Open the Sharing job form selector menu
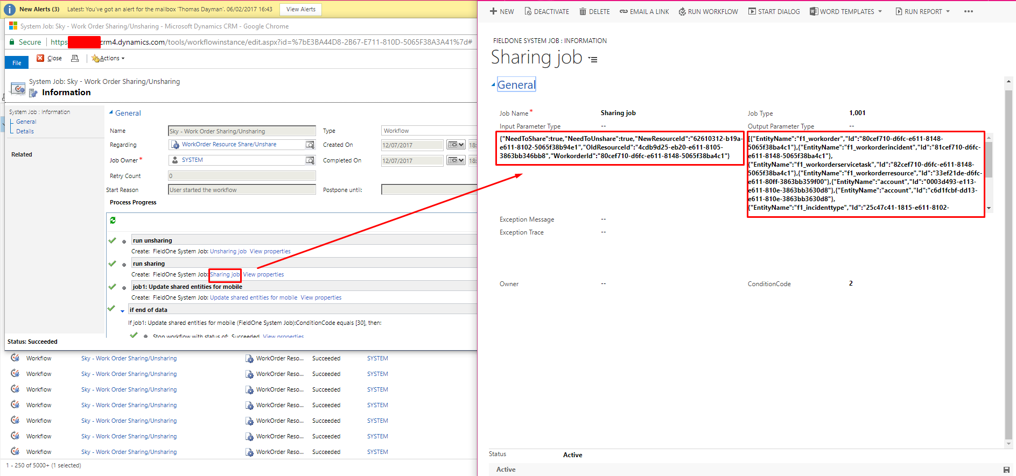Screen dimensions: 1016x476 [x=593, y=60]
